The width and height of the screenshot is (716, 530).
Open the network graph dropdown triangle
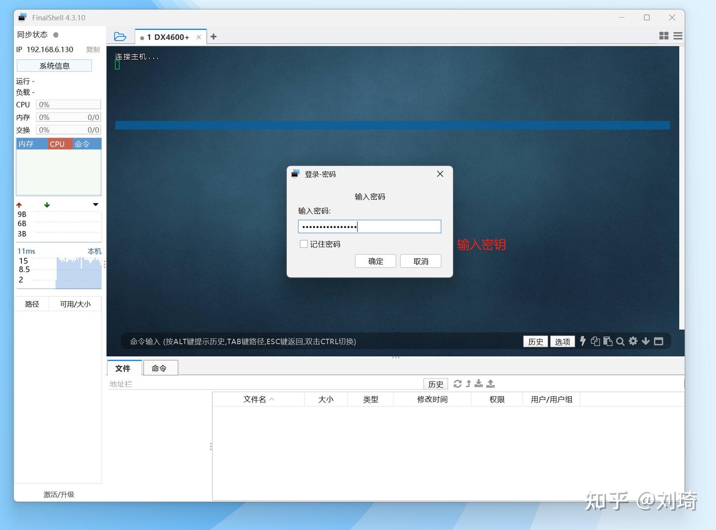pyautogui.click(x=94, y=205)
